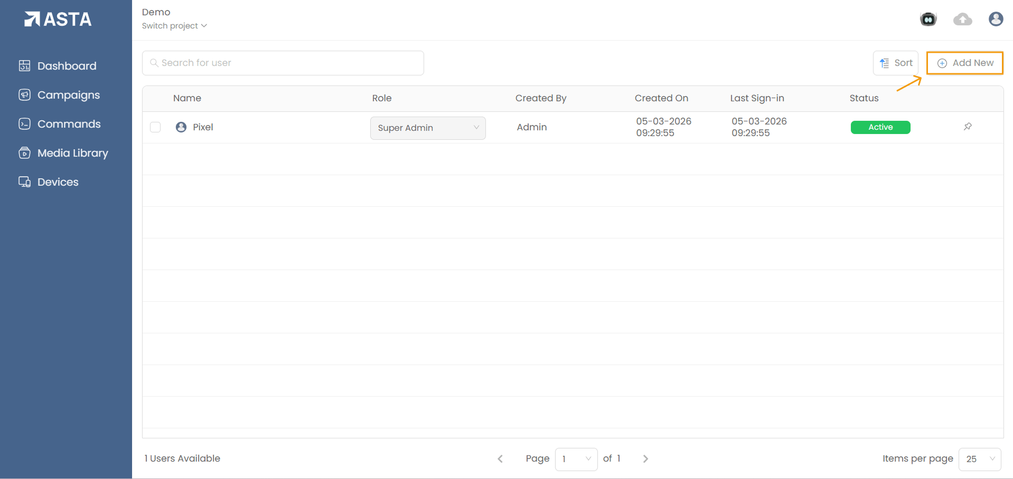1013x479 pixels.
Task: Open Media Library from the sidebar
Action: pos(72,153)
